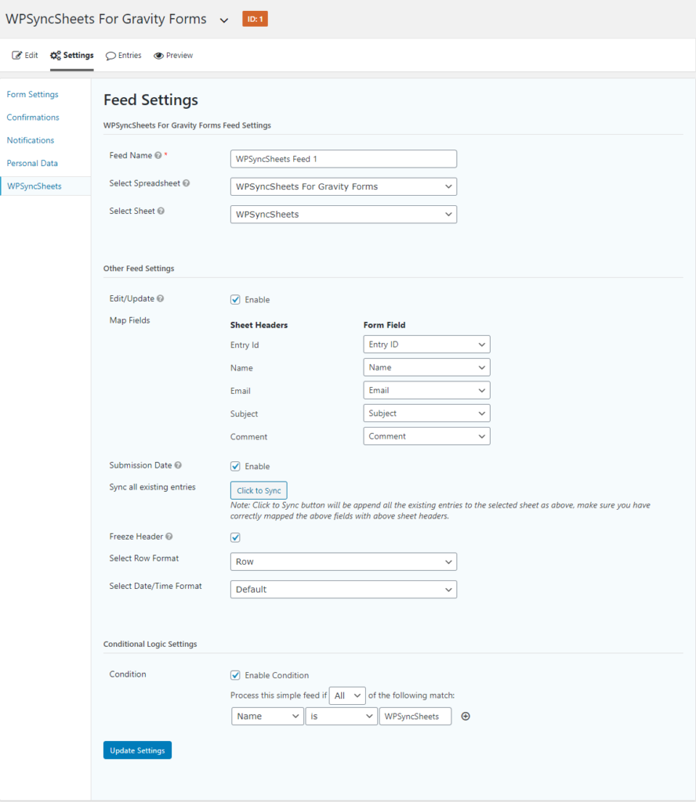696x802 pixels.
Task: Switch to the Settings tab
Action: pos(71,56)
